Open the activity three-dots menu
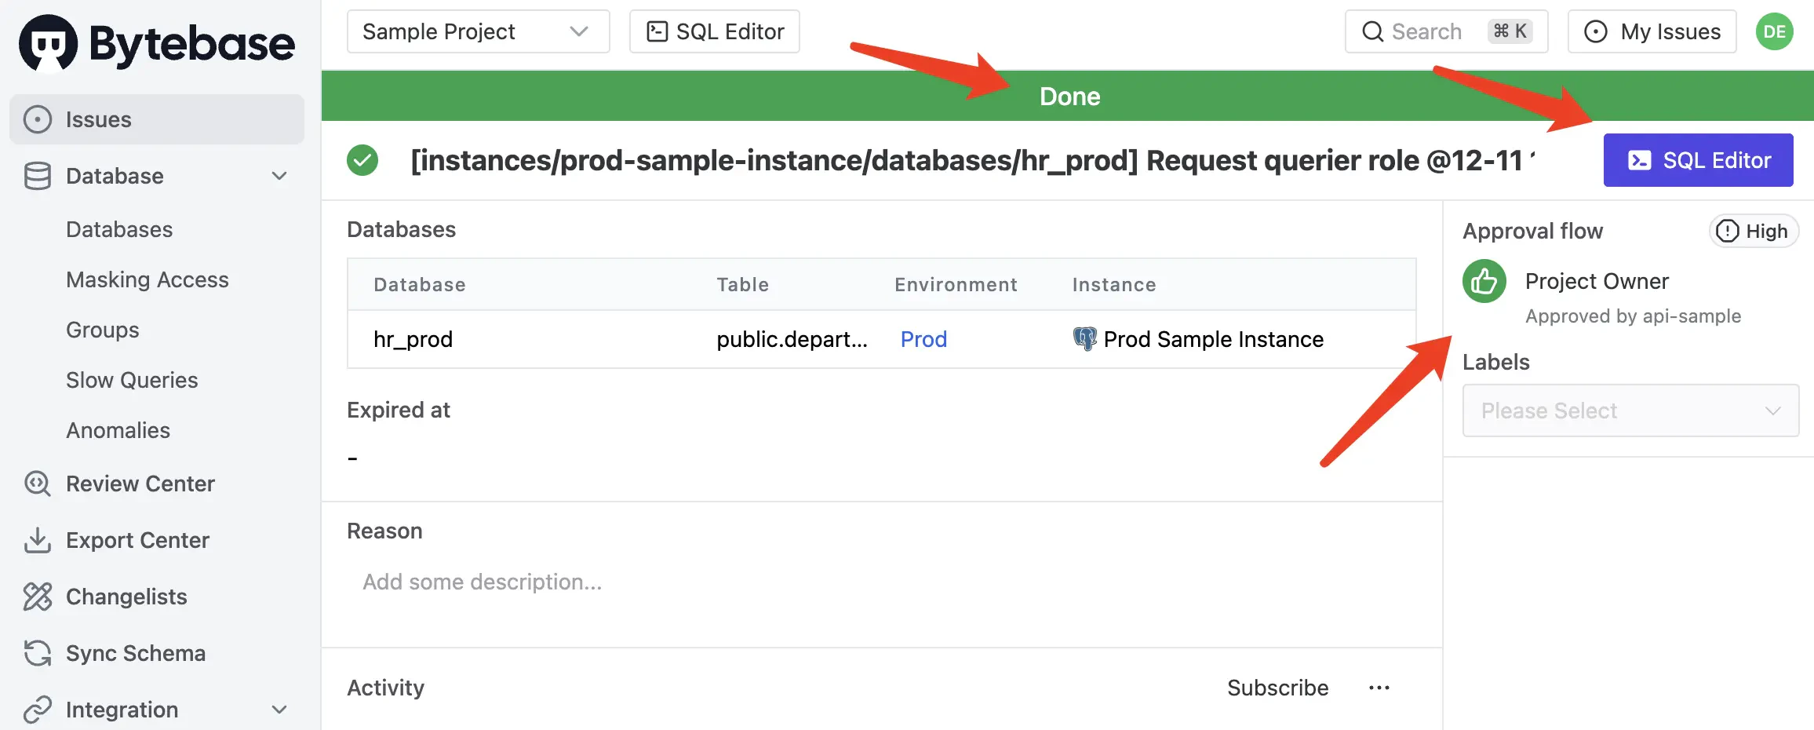The height and width of the screenshot is (730, 1814). point(1379,688)
